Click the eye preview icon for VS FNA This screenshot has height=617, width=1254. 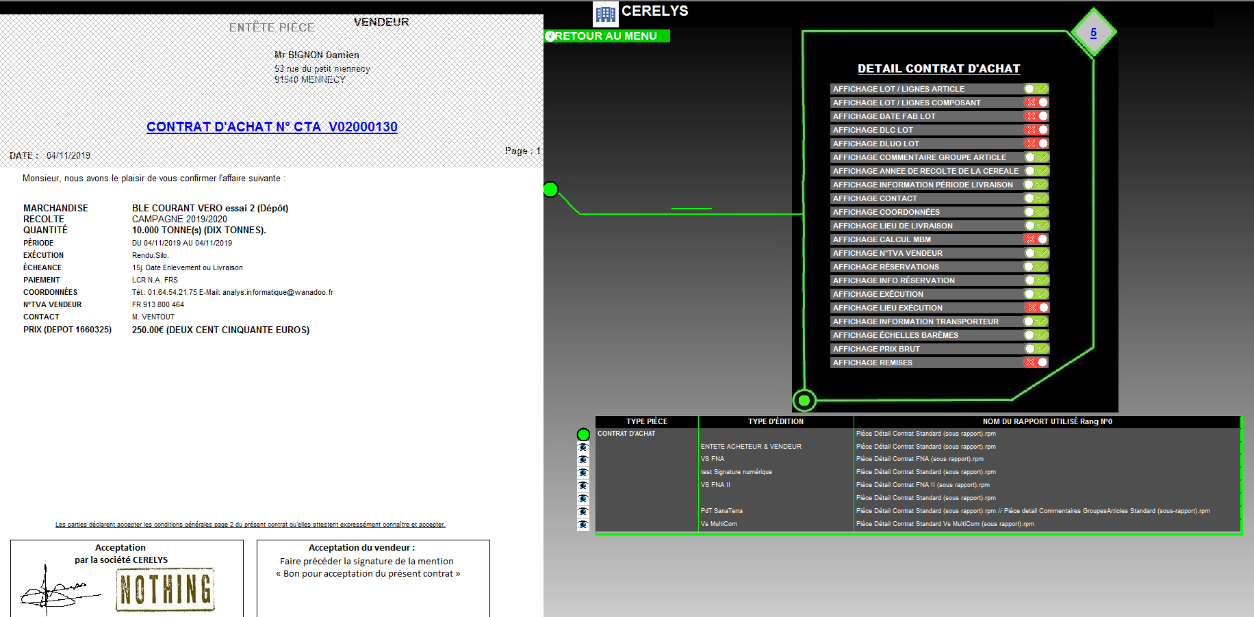583,458
